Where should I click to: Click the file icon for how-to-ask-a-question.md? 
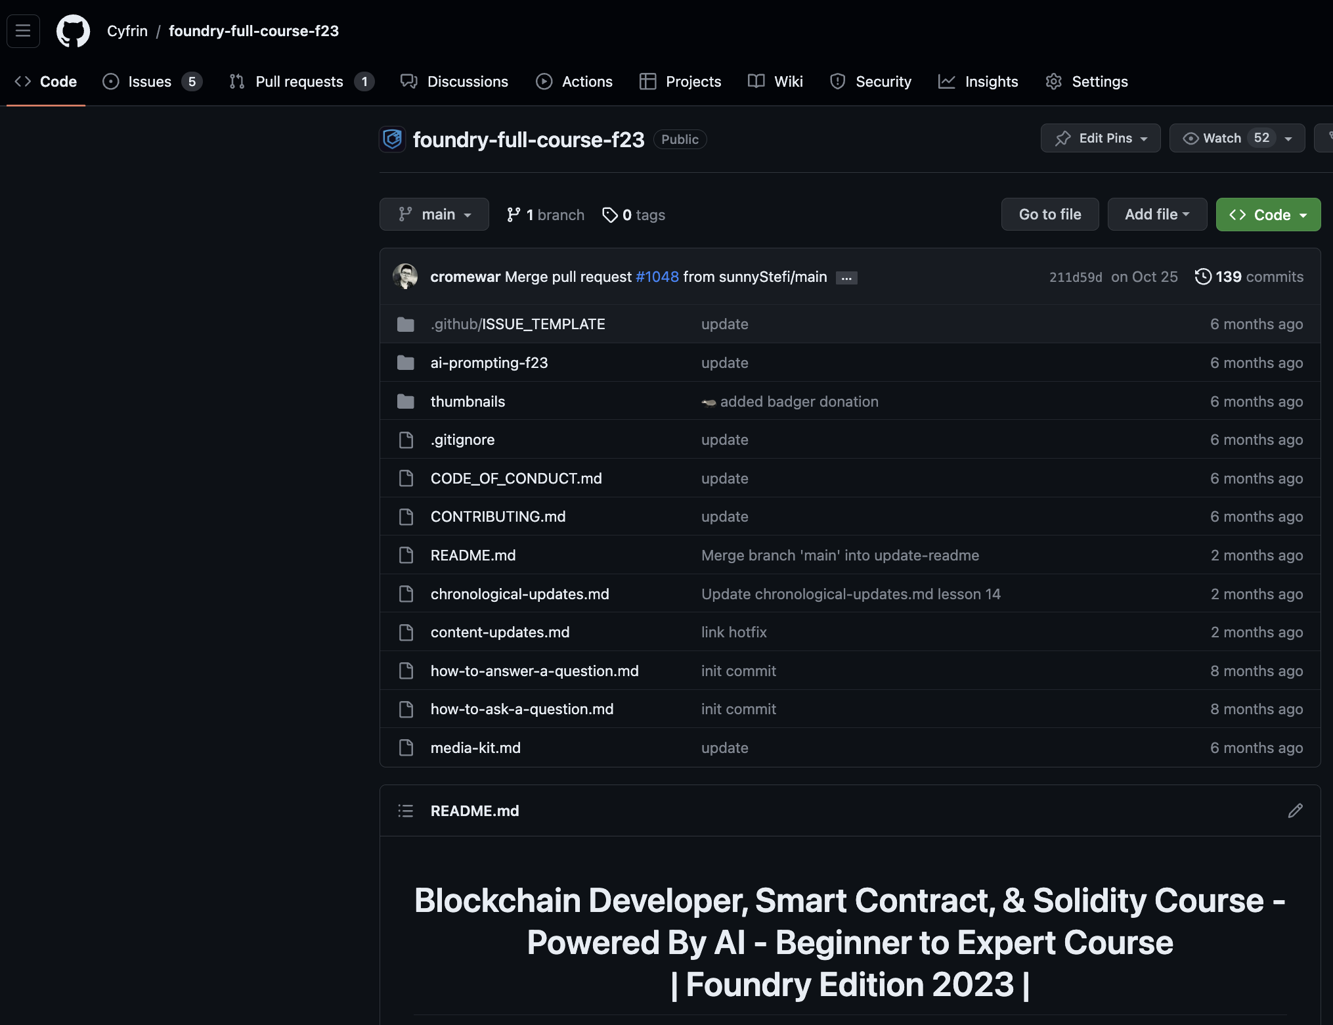406,709
